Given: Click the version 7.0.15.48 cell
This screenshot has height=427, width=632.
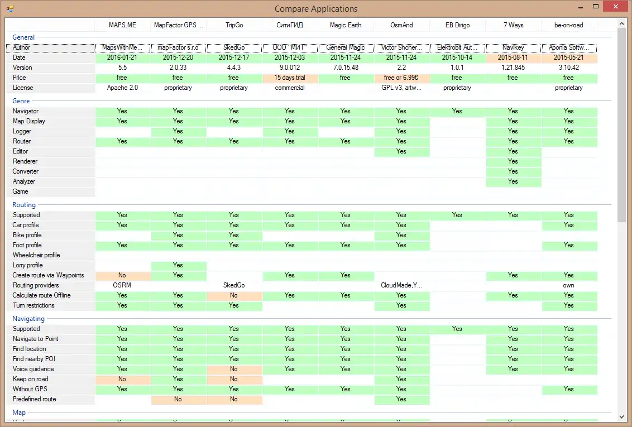Looking at the screenshot, I should tap(346, 68).
